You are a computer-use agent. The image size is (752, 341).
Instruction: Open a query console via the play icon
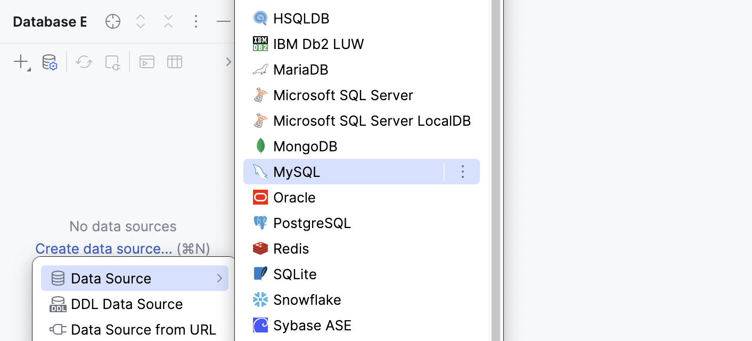[x=146, y=62]
